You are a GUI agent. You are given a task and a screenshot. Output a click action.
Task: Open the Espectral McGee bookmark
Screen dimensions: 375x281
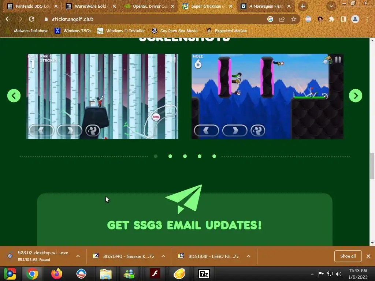pyautogui.click(x=227, y=31)
